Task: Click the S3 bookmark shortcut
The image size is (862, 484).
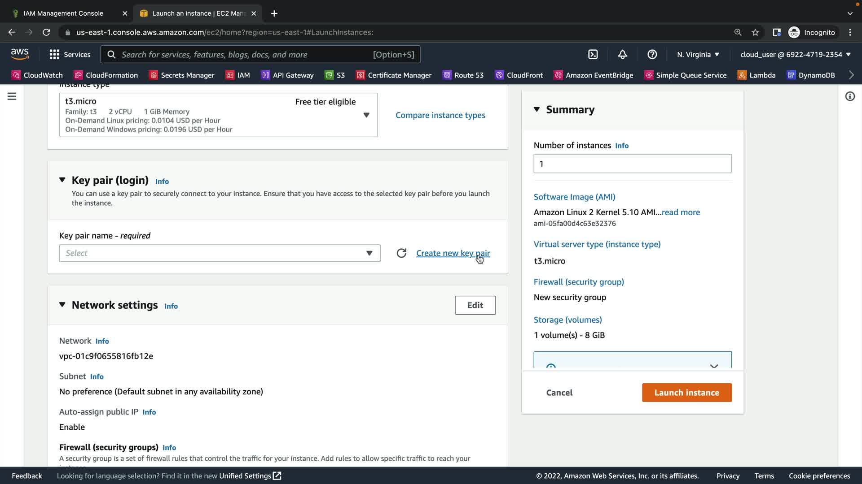Action: point(335,75)
